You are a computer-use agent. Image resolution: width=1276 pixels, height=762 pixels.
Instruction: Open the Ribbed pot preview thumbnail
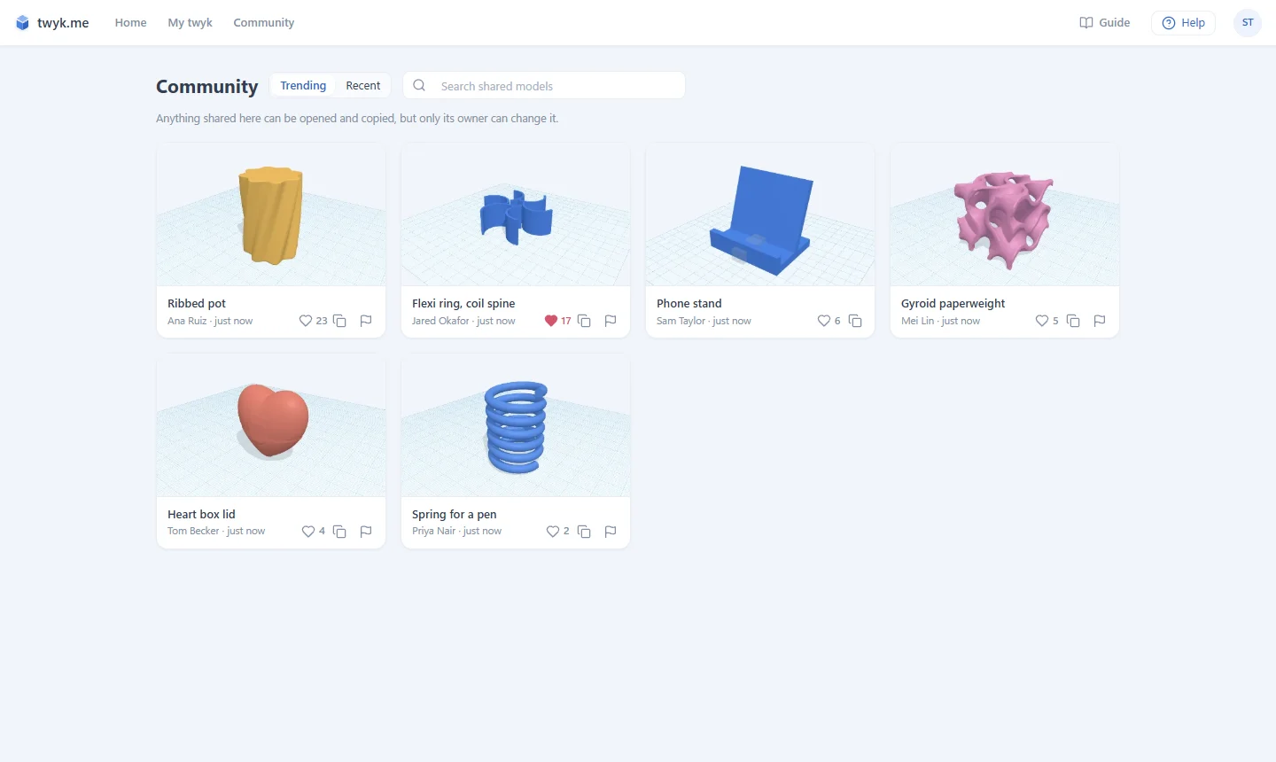click(x=271, y=215)
